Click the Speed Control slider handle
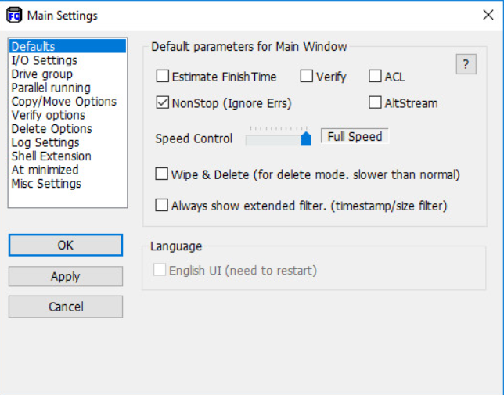The width and height of the screenshot is (504, 395). (x=306, y=138)
